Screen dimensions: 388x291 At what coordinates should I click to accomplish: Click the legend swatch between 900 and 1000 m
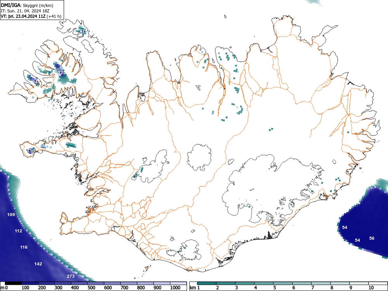162,283
